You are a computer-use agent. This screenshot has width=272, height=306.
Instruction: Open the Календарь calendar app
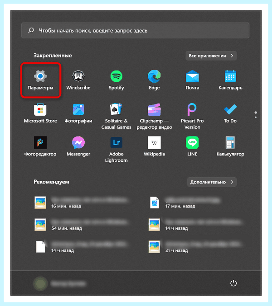pos(230,80)
